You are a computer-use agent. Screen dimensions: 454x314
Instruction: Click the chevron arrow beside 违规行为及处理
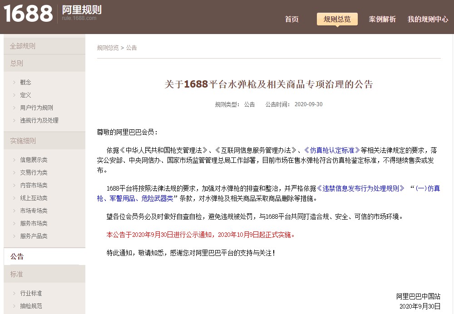(x=14, y=120)
